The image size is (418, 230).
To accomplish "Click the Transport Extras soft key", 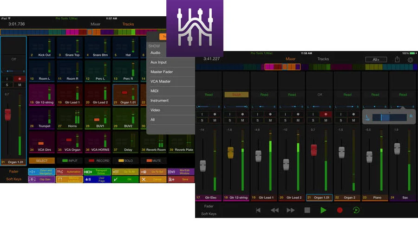I will tap(98, 172).
